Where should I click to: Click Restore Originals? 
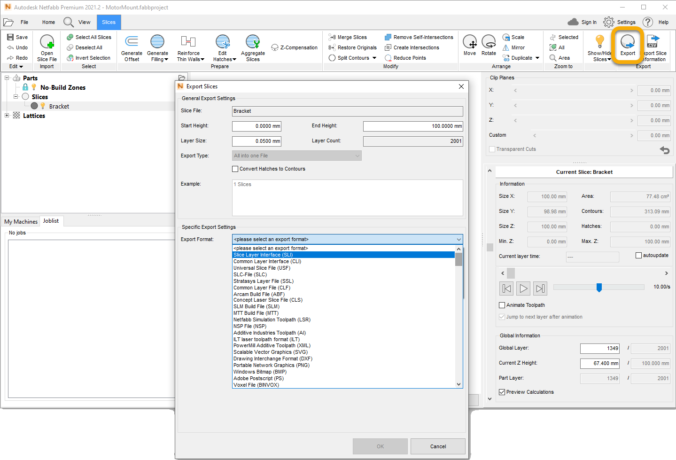352,47
